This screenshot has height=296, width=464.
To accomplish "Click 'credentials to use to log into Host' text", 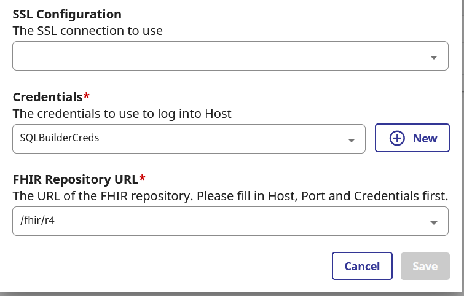I will (x=134, y=114).
